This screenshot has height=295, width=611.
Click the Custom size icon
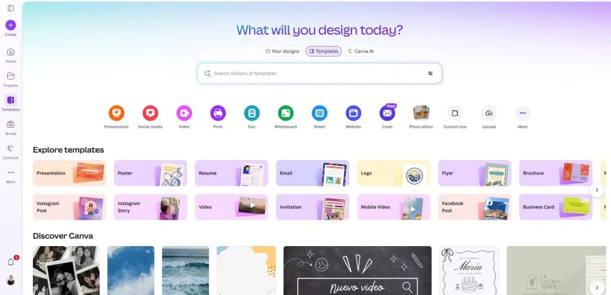(455, 113)
